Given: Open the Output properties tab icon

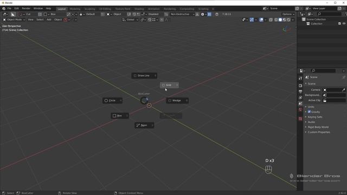Looking at the screenshot, I should 300,92.
